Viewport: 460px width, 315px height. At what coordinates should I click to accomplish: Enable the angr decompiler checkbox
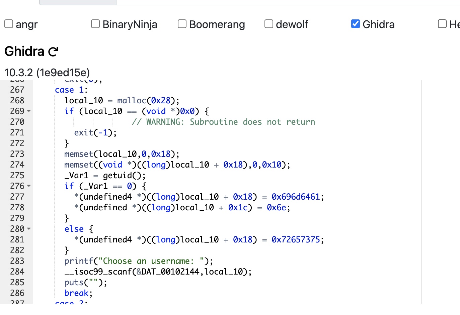9,24
